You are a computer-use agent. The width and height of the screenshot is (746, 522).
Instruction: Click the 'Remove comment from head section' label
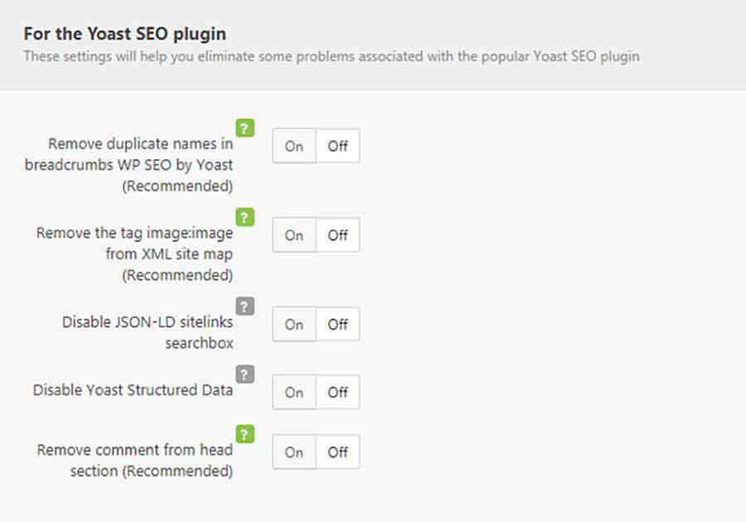[x=135, y=460]
